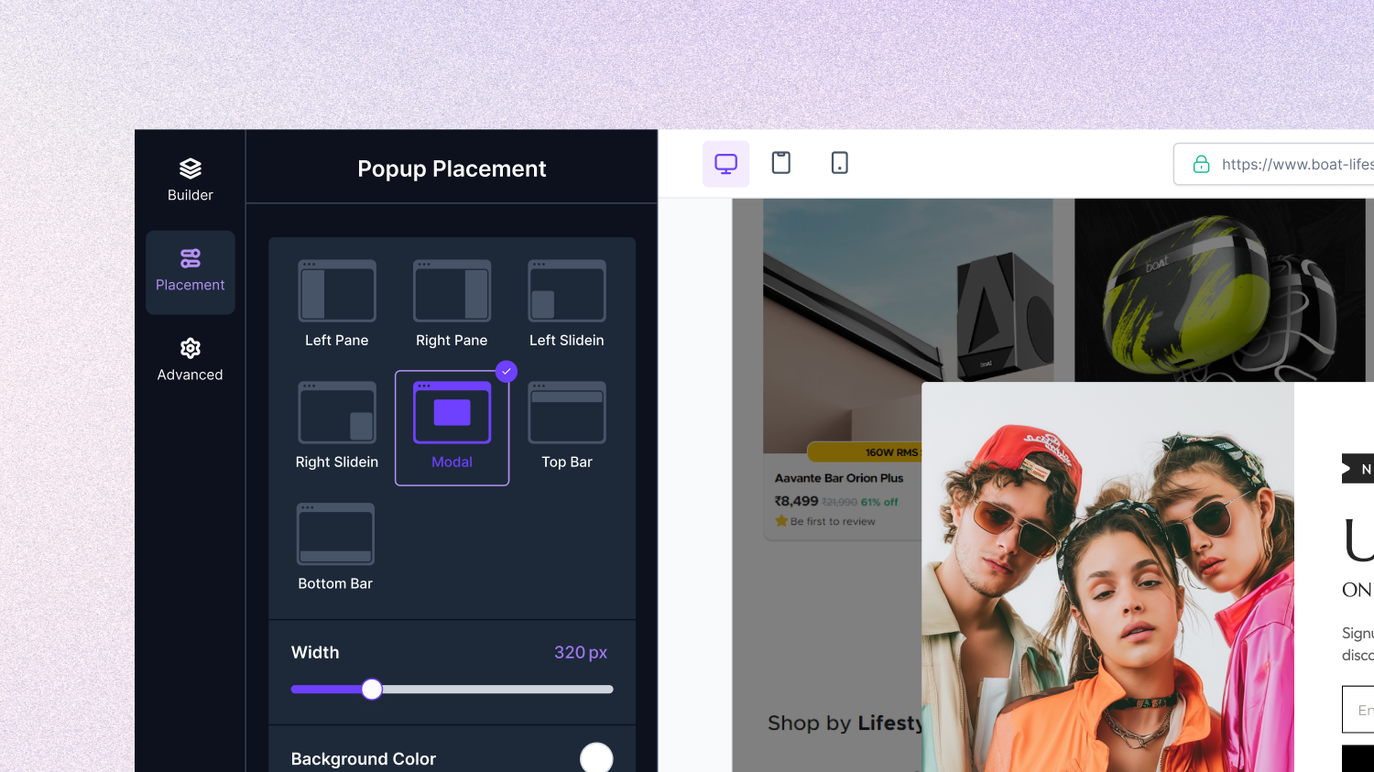1374x772 pixels.
Task: Pick the Bottom Bar layout icon
Action: 335,535
